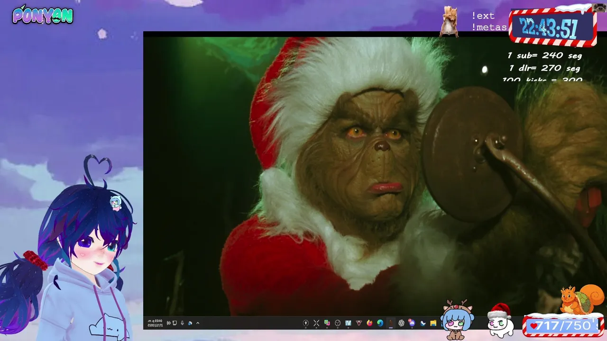Click the blue swirl tray icon
The height and width of the screenshot is (341, 607).
pyautogui.click(x=190, y=323)
